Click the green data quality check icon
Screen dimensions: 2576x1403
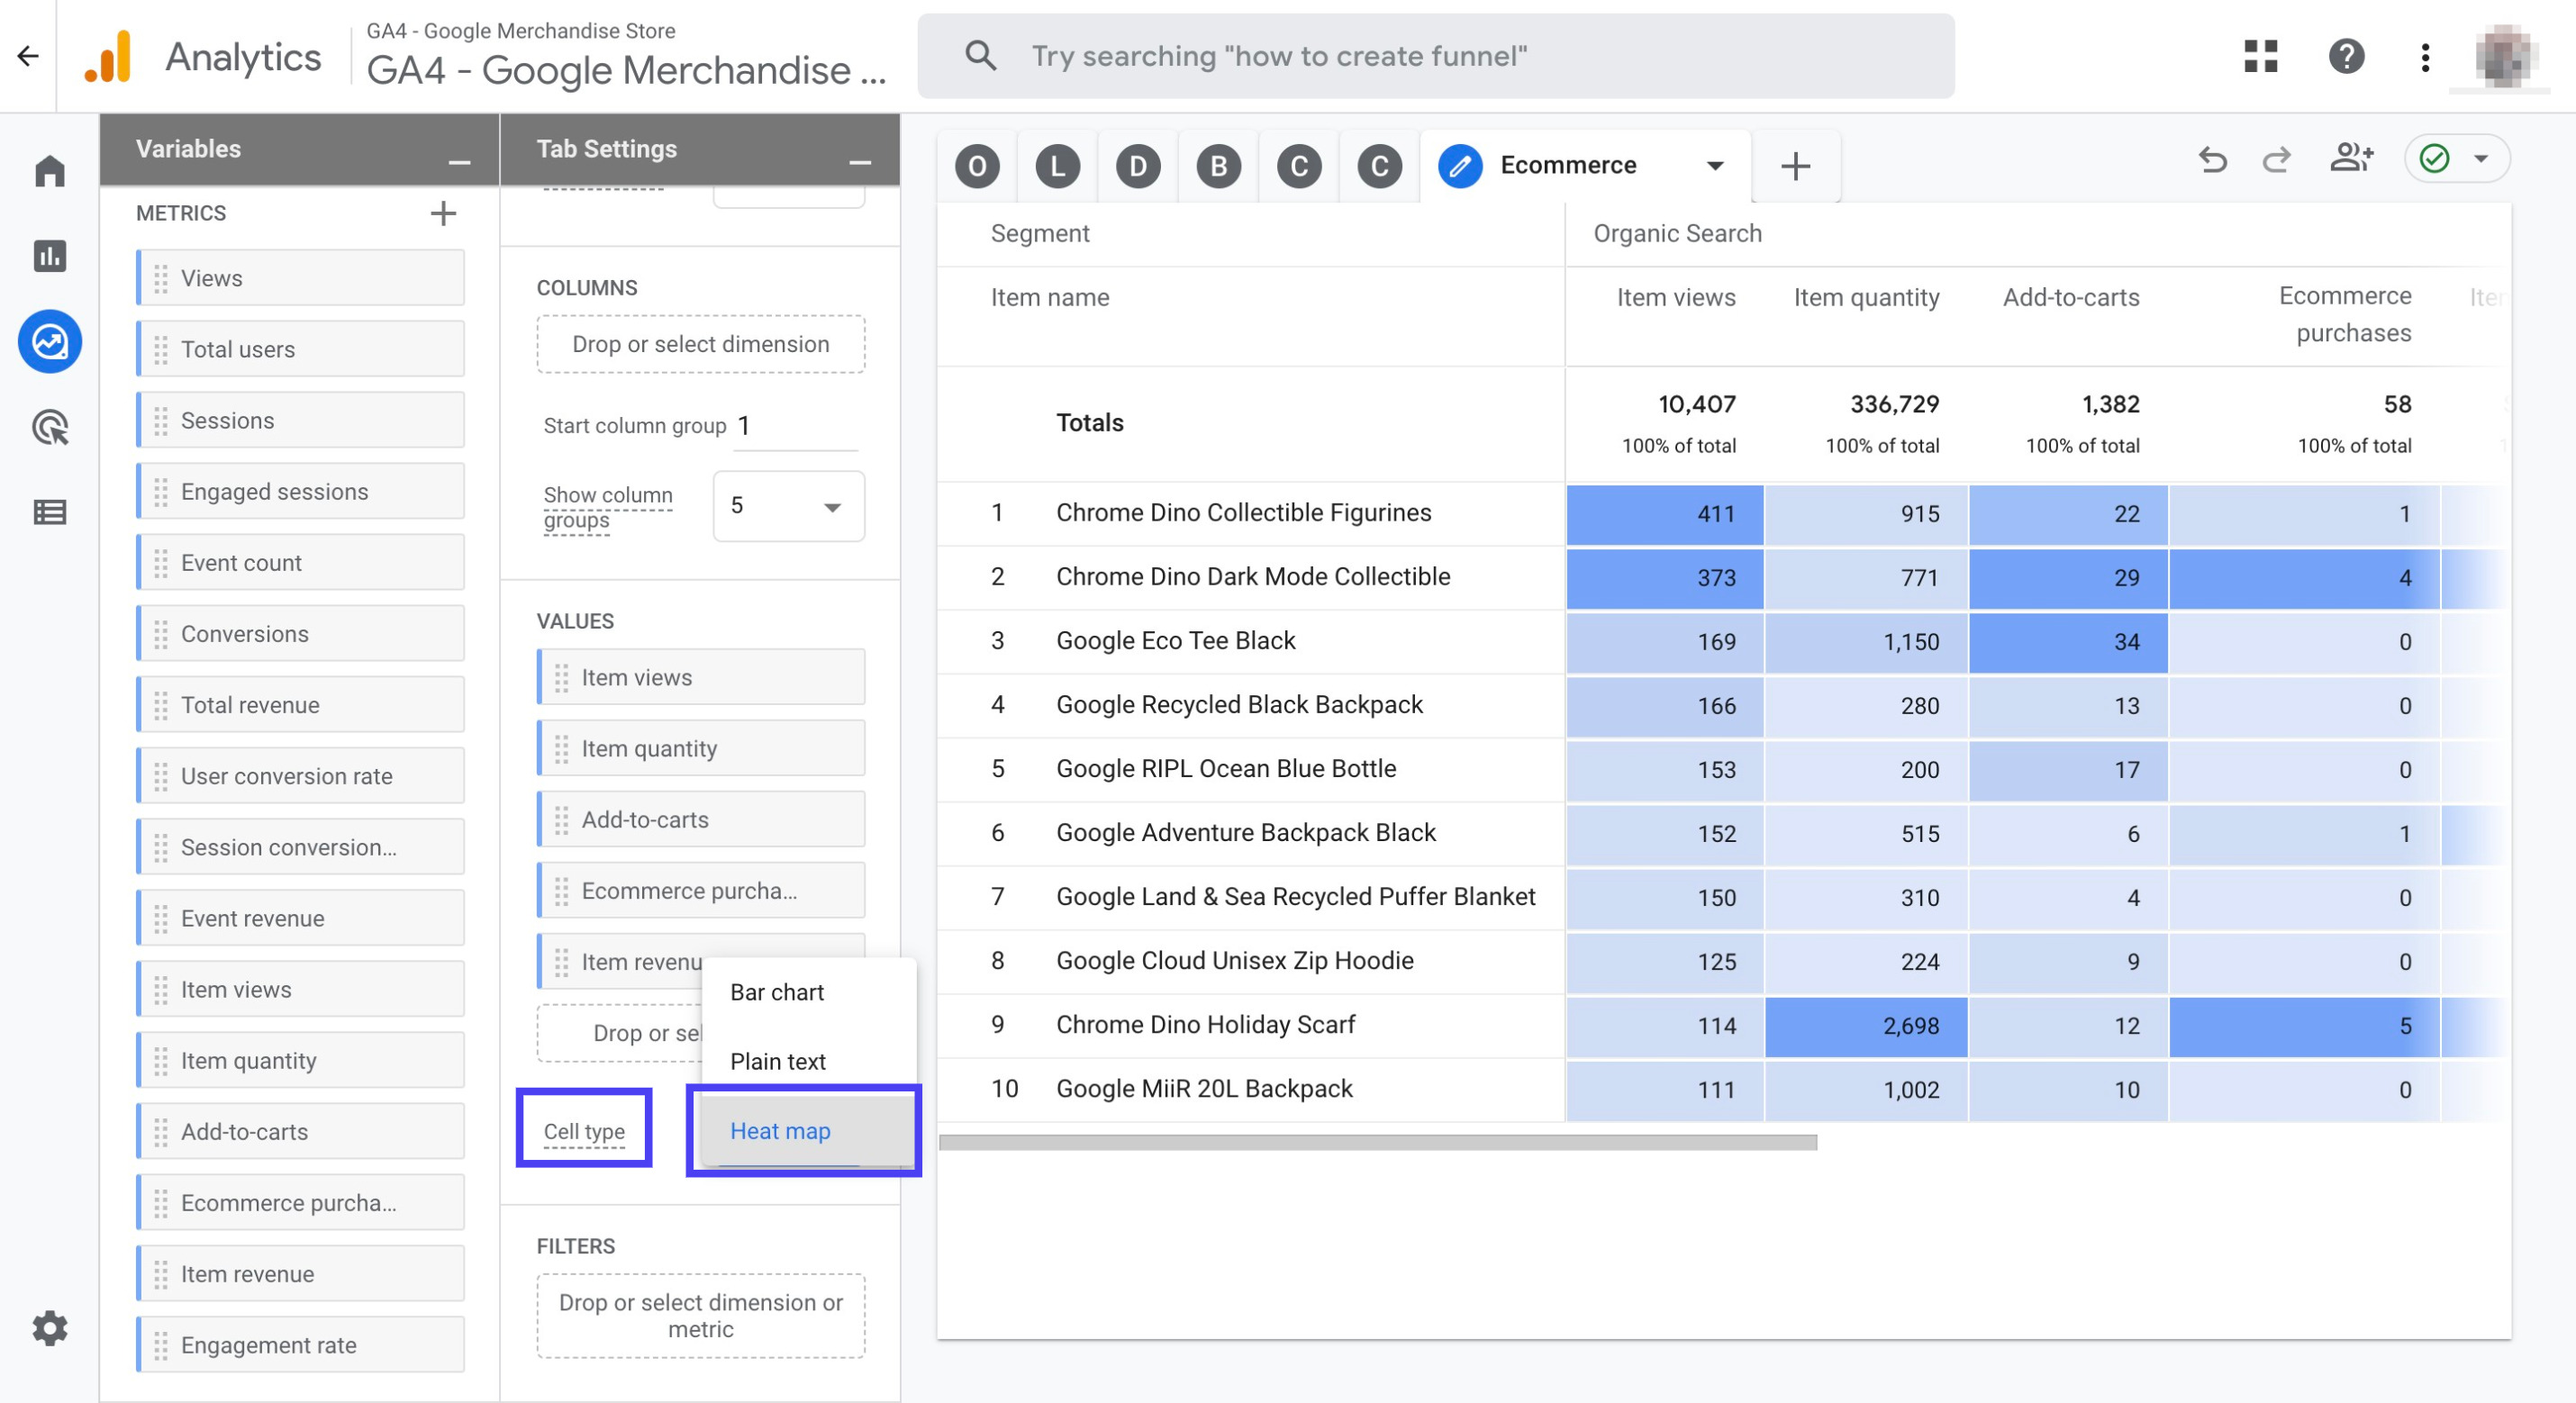coord(2434,158)
